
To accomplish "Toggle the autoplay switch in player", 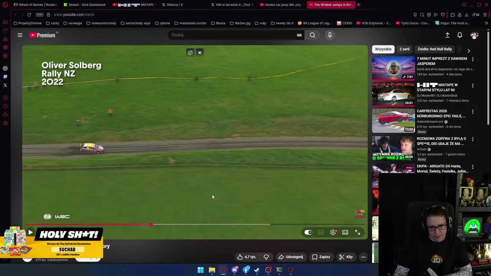I will 308,232.
